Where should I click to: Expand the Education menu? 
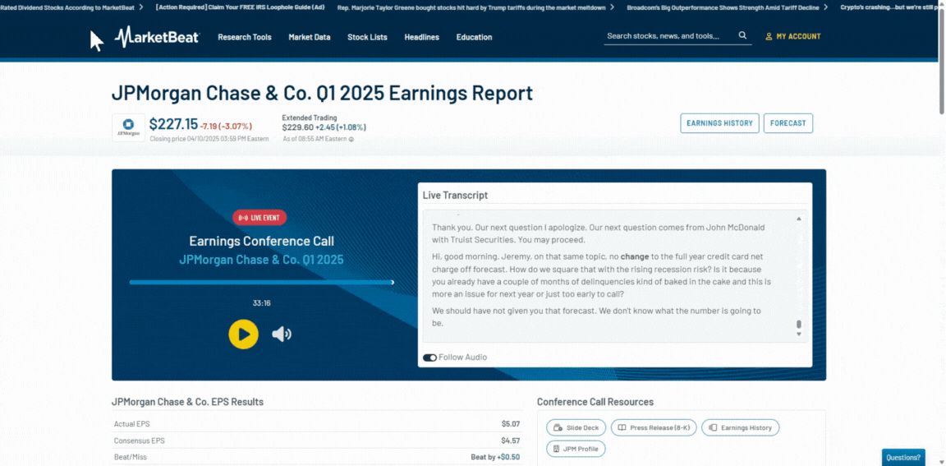(474, 37)
